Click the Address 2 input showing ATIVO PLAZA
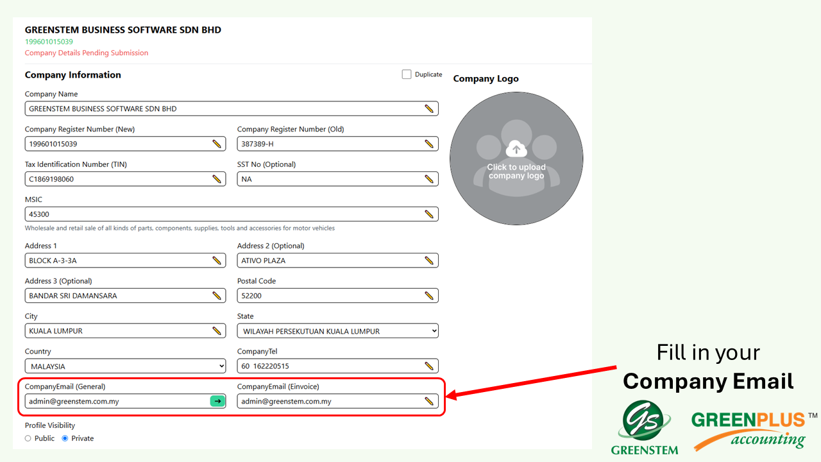 (338, 261)
